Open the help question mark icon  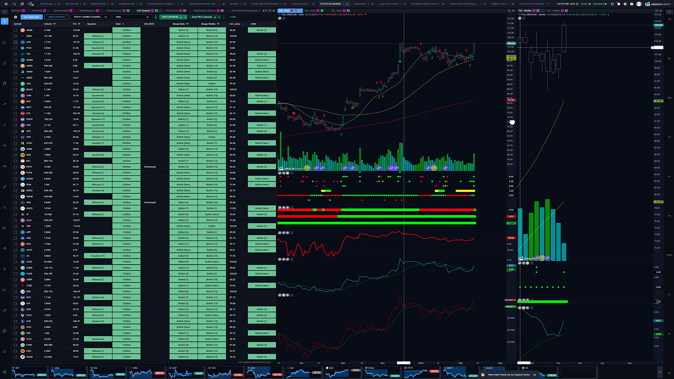click(x=632, y=4)
